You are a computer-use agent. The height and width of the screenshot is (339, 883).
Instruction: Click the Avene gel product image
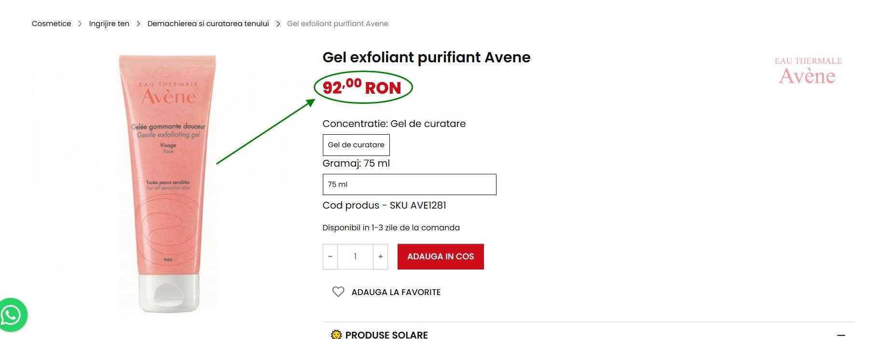167,184
